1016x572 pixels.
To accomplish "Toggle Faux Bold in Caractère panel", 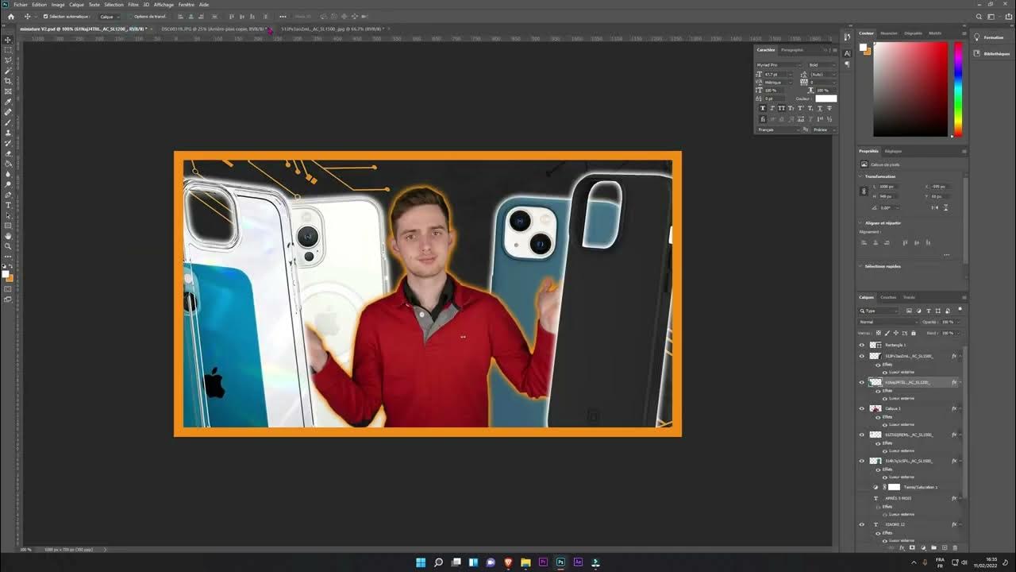I will pyautogui.click(x=763, y=108).
